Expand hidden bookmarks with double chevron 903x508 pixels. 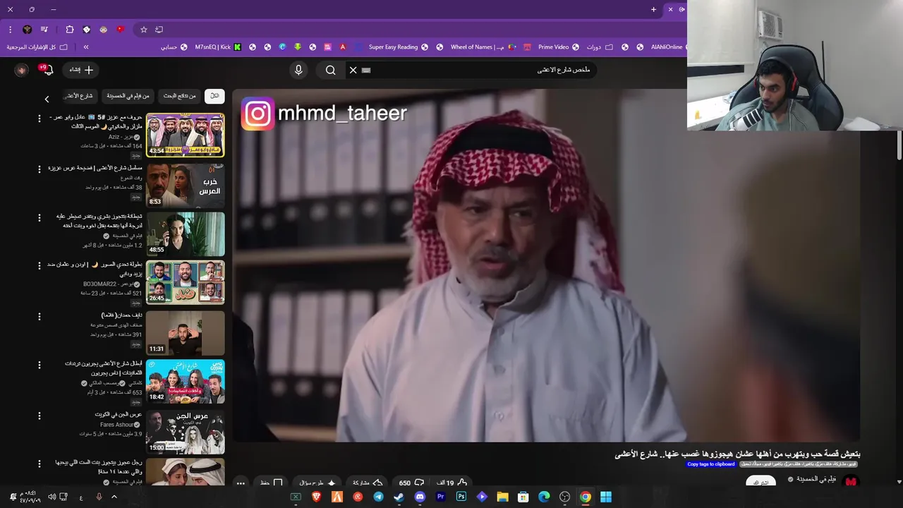click(86, 47)
